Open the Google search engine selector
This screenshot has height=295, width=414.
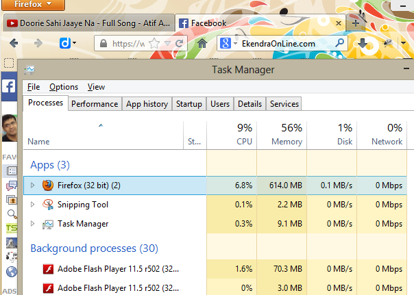228,43
